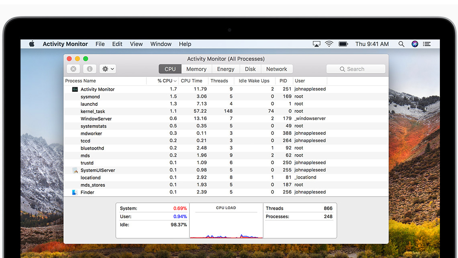
Task: Open Spotlight search magnifier icon
Action: pos(401,44)
